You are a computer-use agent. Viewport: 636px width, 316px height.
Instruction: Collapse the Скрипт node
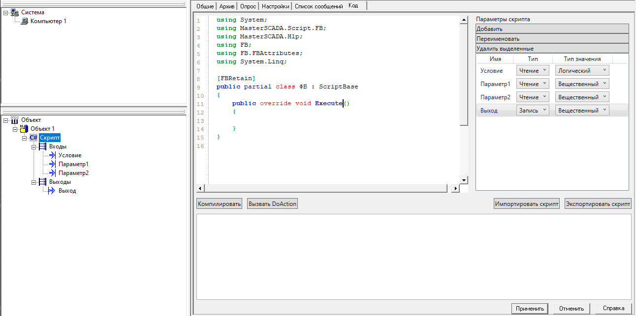24,138
